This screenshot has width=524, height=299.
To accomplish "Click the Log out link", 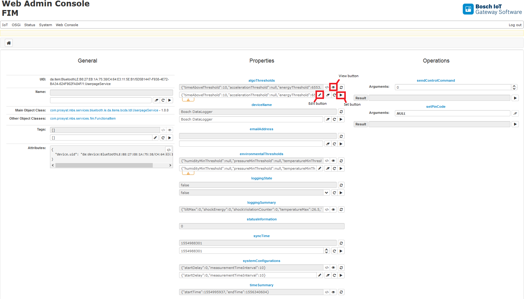I will pos(515,25).
